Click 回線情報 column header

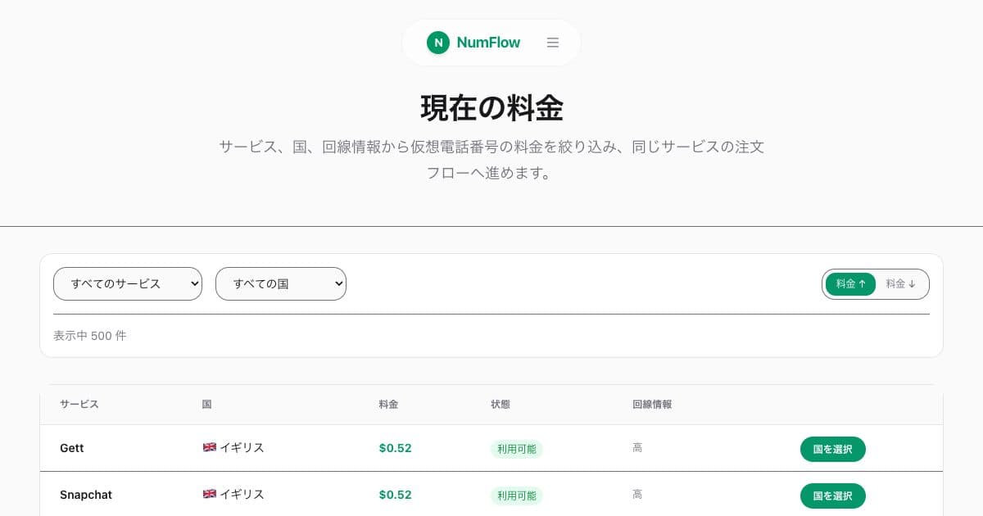(652, 405)
